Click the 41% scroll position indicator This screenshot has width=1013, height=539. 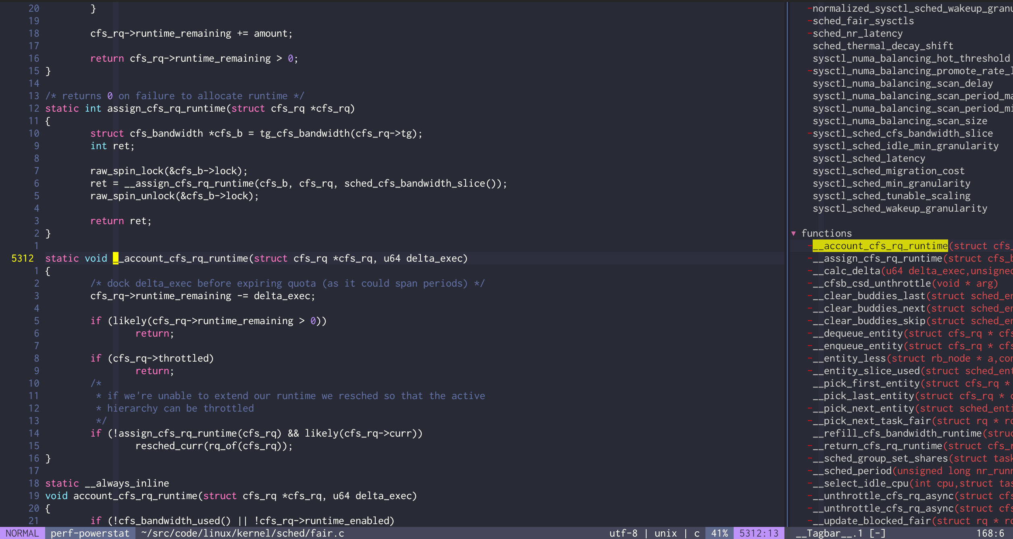719,533
